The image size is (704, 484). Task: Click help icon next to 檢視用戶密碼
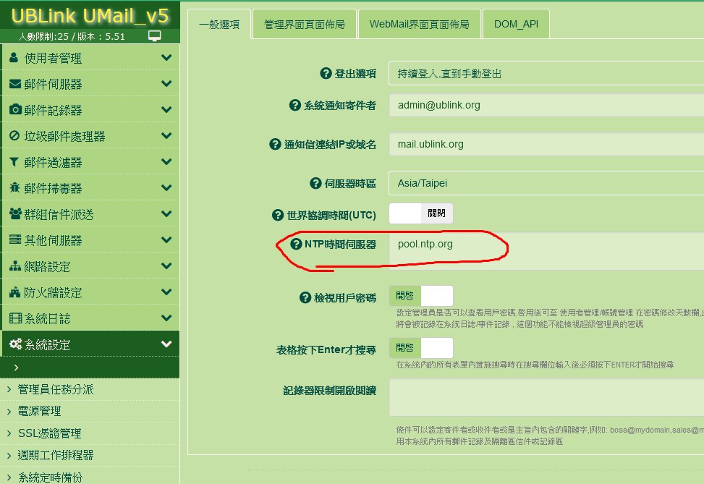tap(305, 297)
